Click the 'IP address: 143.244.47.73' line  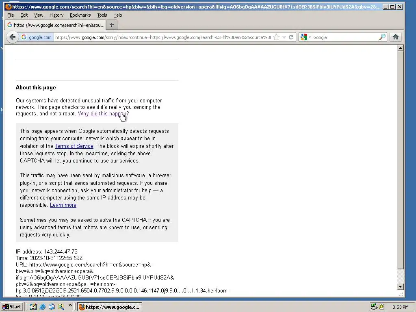click(47, 251)
